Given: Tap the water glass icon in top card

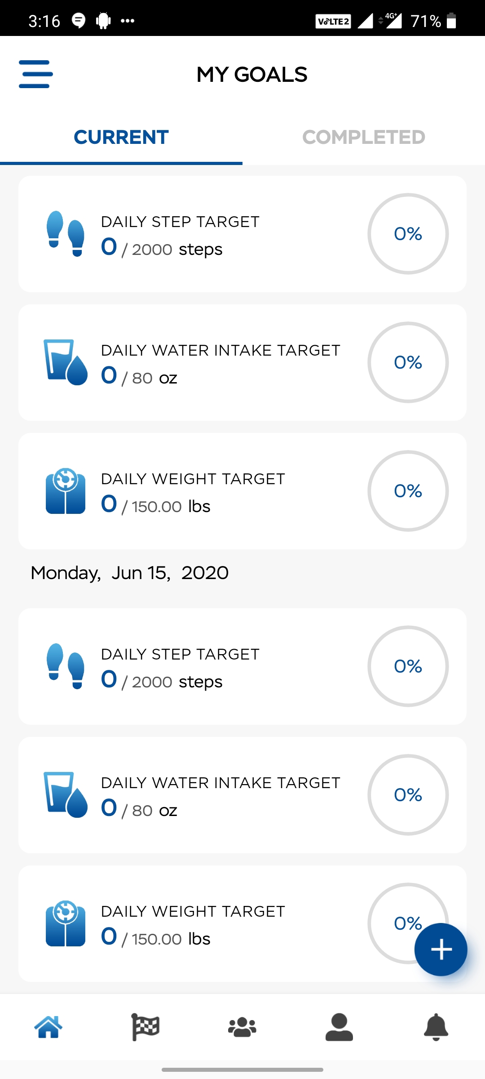Looking at the screenshot, I should coord(66,362).
